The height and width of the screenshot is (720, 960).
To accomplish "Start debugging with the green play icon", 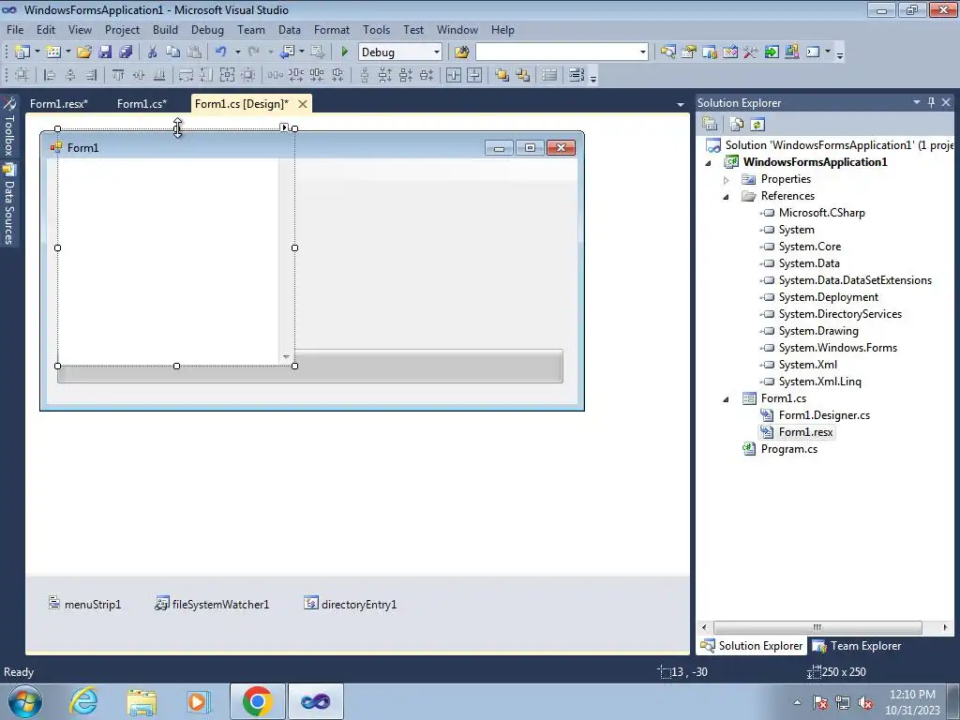I will [344, 52].
